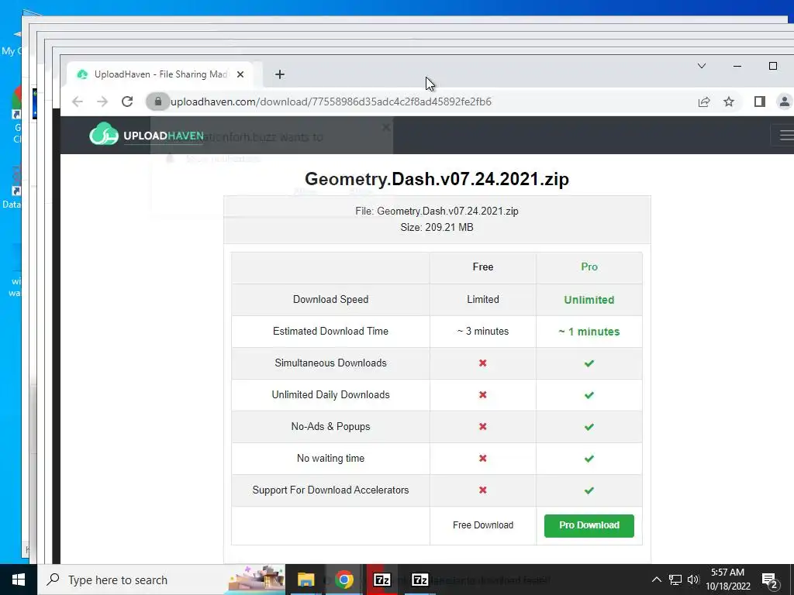Click the Unlimited Daily Downloads label
The height and width of the screenshot is (595, 794).
click(330, 394)
